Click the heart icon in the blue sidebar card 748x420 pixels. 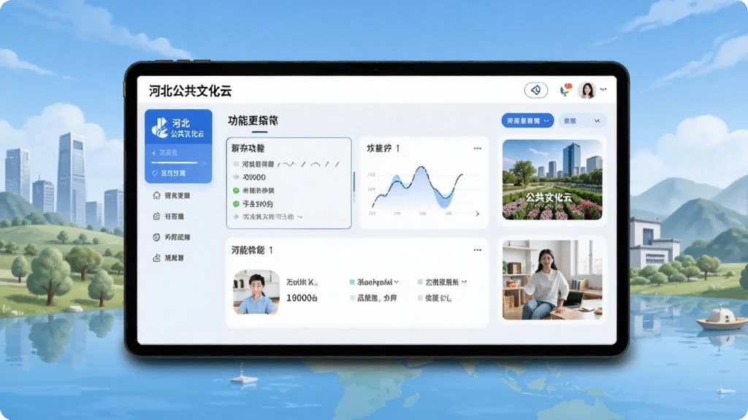click(155, 174)
